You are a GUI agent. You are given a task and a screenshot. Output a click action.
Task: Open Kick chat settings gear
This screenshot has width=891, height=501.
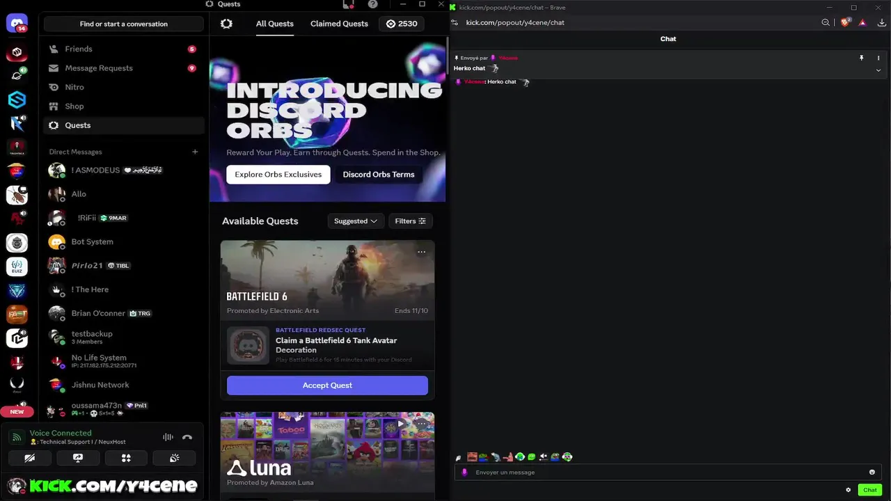pos(848,490)
